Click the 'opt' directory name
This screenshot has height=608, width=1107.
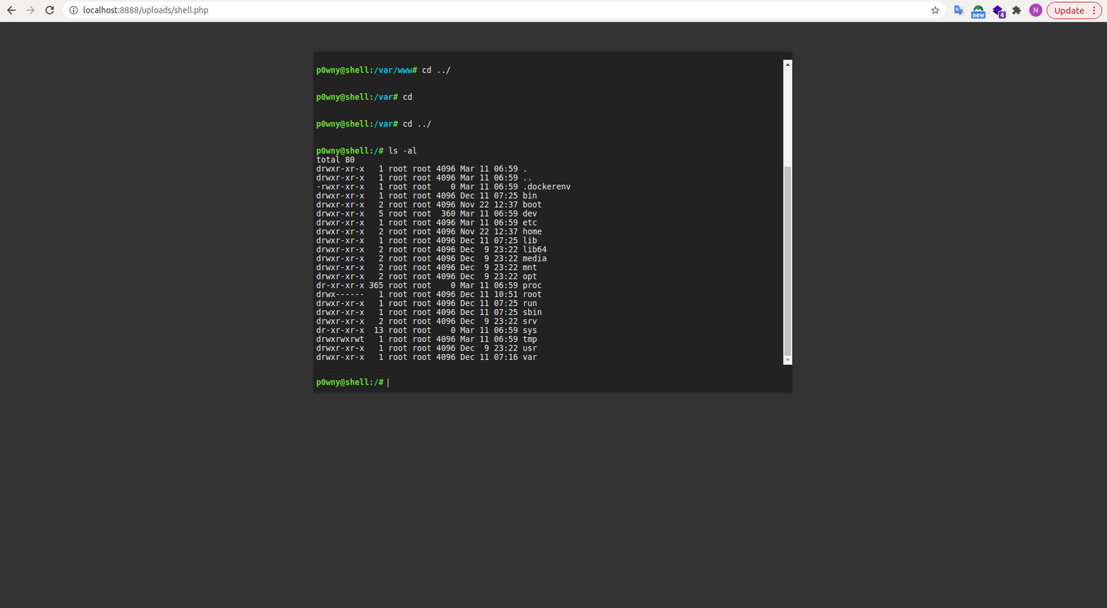pos(530,276)
